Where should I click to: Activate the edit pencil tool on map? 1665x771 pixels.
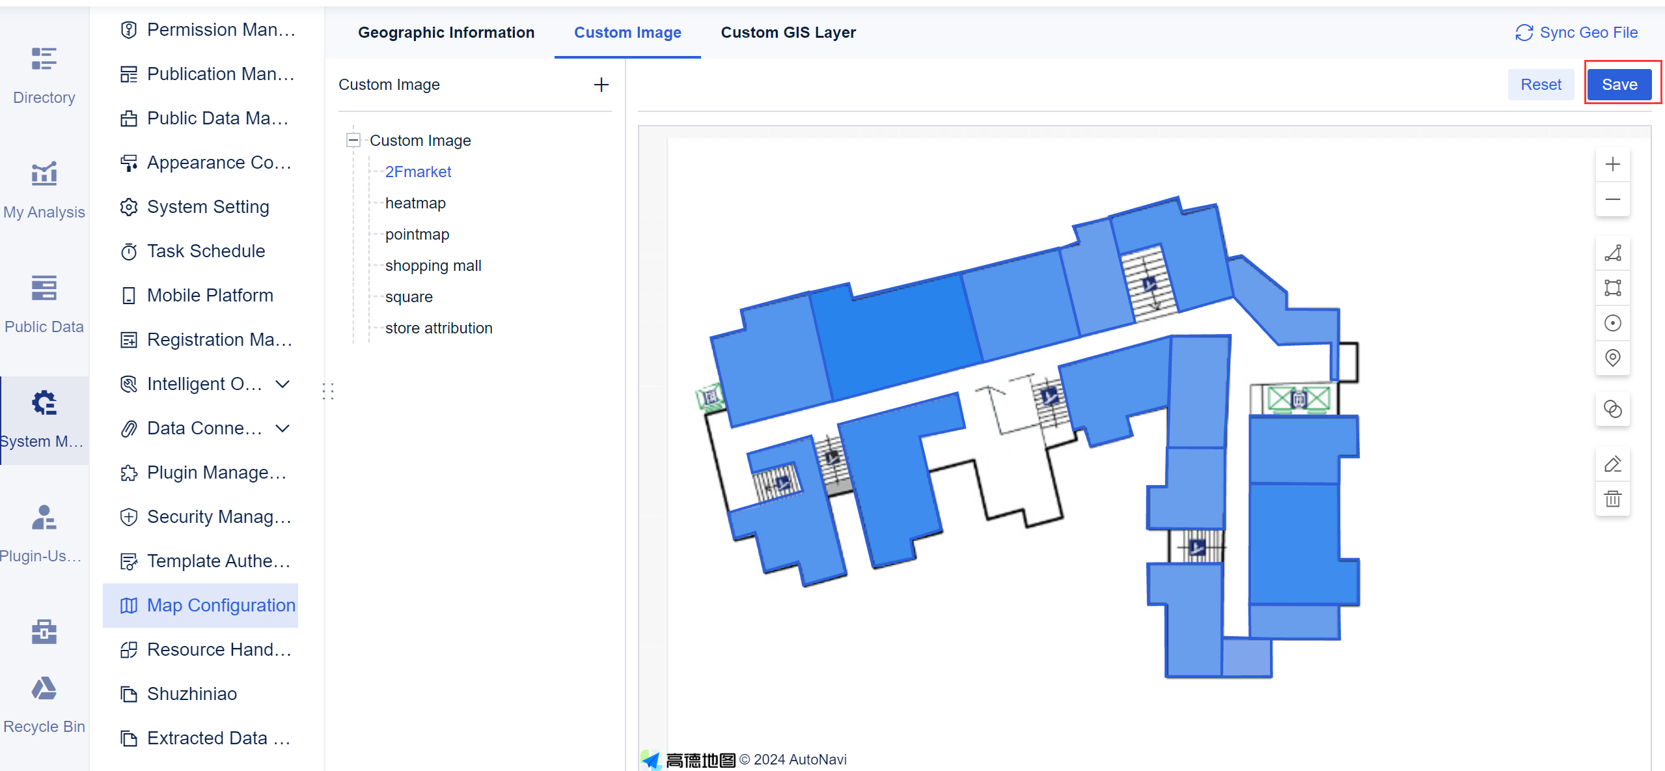(x=1612, y=464)
